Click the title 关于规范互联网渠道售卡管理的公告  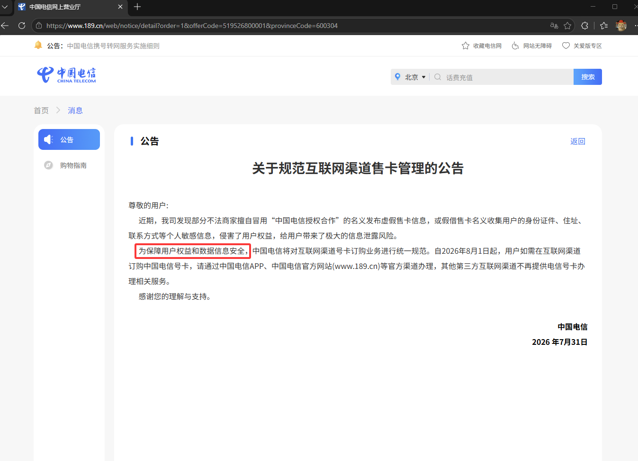click(358, 168)
